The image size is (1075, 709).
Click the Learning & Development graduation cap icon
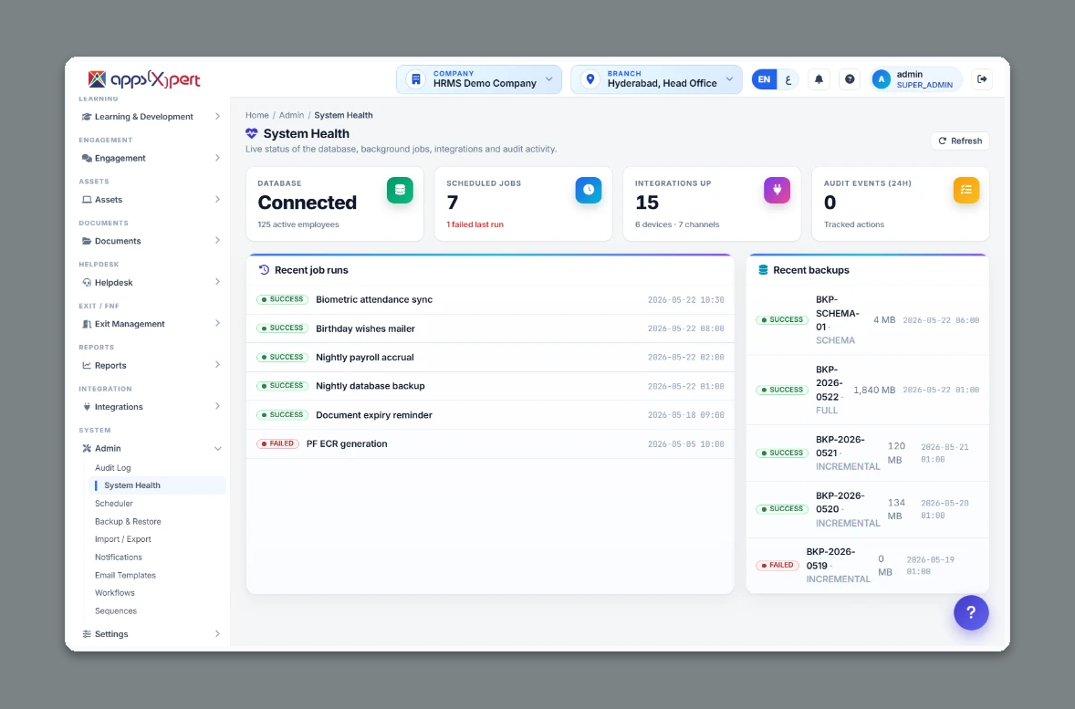[x=87, y=117]
